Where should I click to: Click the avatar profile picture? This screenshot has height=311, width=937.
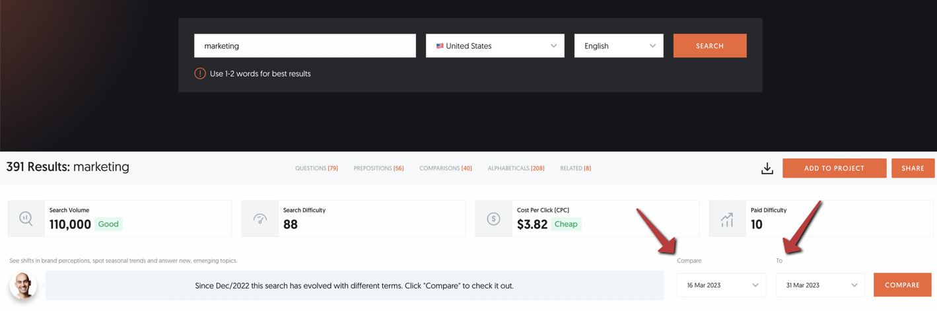coord(23,286)
